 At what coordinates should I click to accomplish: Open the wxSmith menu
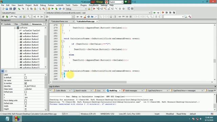click(60, 5)
